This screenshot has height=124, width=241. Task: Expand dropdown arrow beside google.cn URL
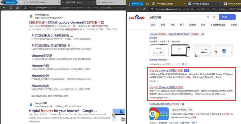86,106
